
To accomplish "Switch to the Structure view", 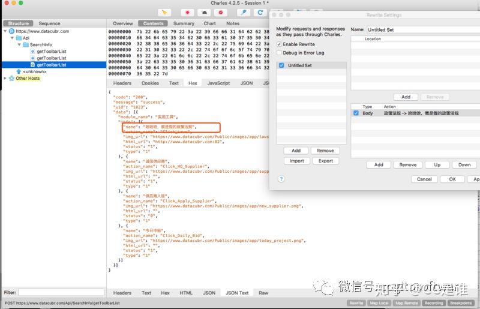I will point(19,23).
